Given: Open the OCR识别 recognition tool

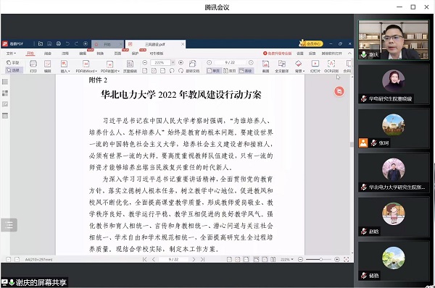Looking at the screenshot, I should pos(331,66).
